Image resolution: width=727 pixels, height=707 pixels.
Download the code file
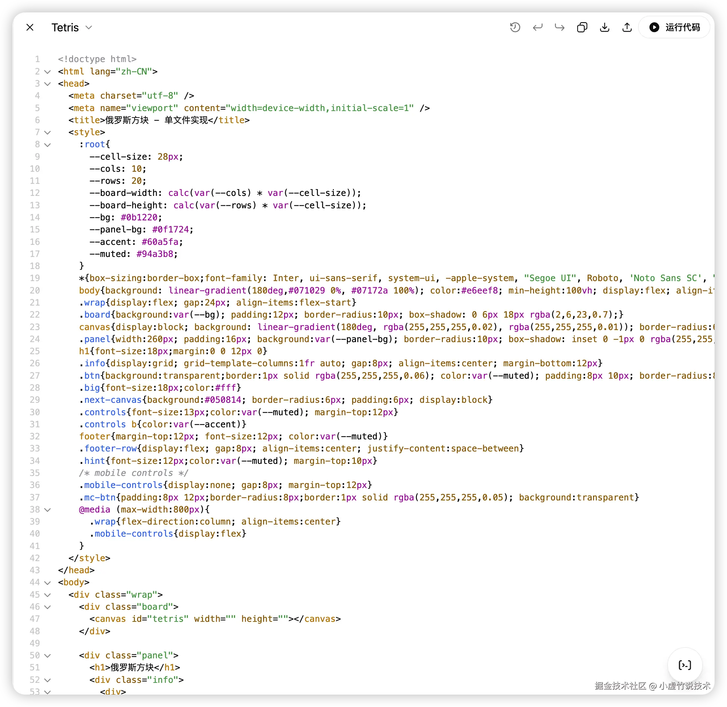(x=605, y=28)
